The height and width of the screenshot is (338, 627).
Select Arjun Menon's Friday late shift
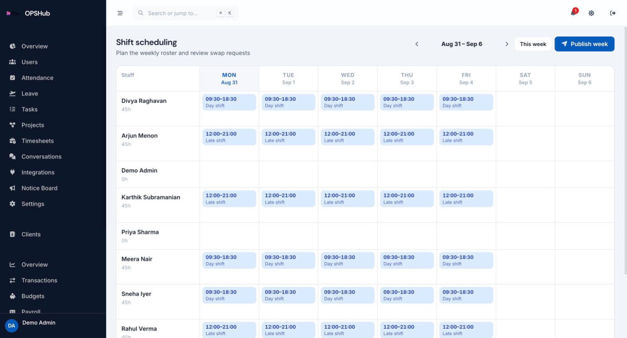[466, 137]
